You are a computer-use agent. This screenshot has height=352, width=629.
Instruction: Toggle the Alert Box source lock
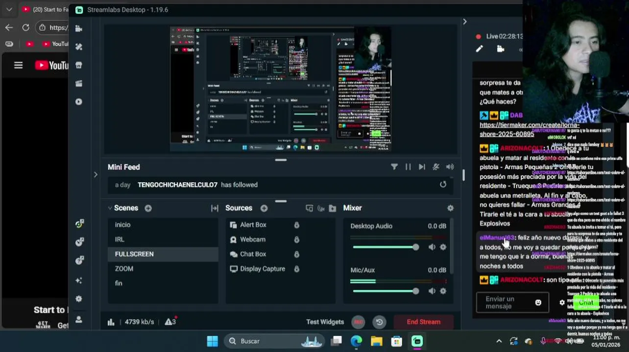pos(296,225)
